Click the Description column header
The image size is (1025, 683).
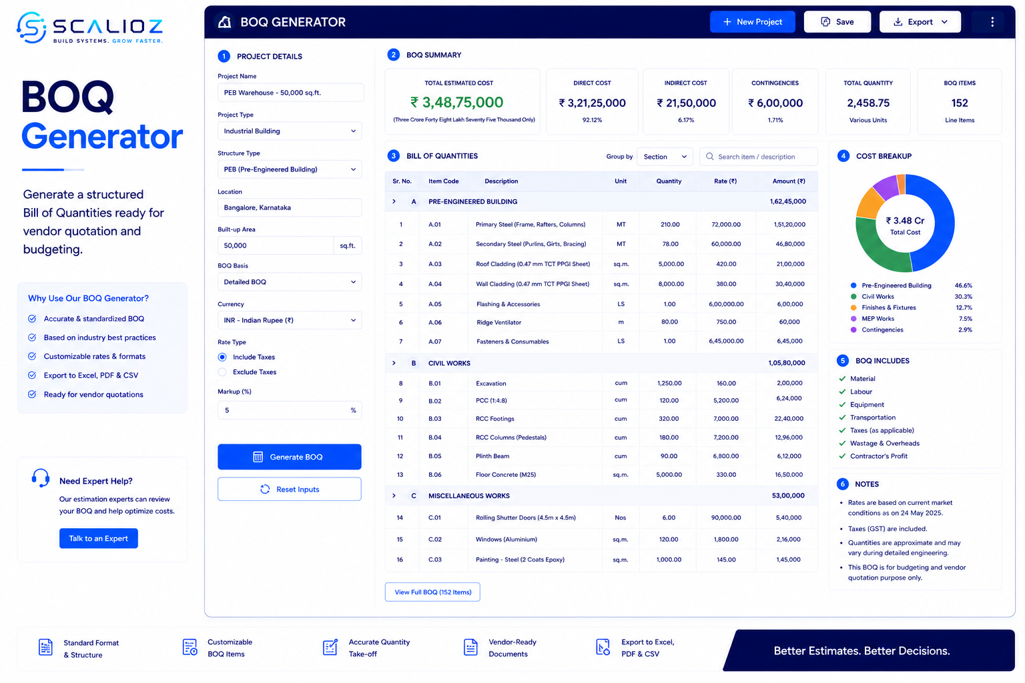(x=501, y=181)
